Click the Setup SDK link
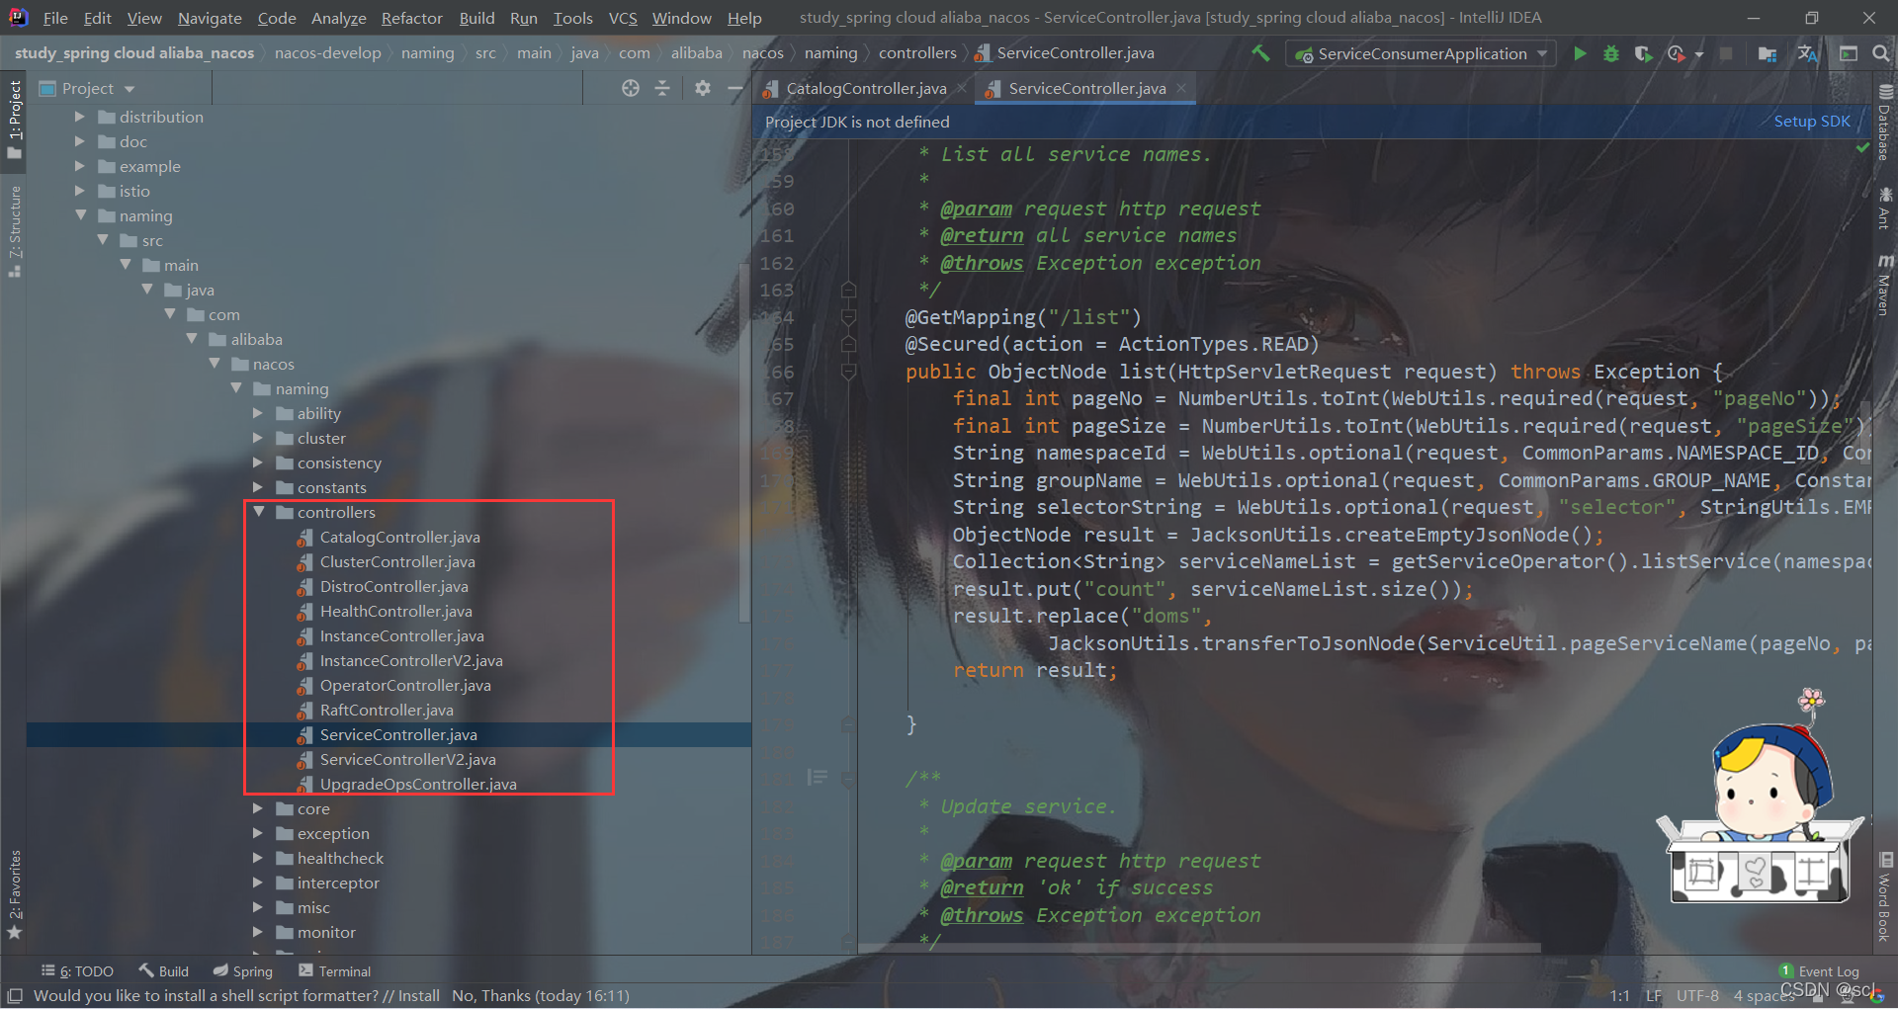This screenshot has width=1898, height=1009. pyautogui.click(x=1812, y=121)
